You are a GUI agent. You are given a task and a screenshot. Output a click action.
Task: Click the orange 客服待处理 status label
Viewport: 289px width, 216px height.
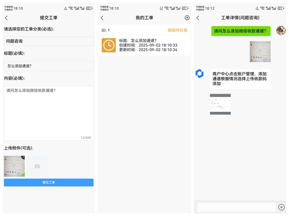(x=178, y=30)
